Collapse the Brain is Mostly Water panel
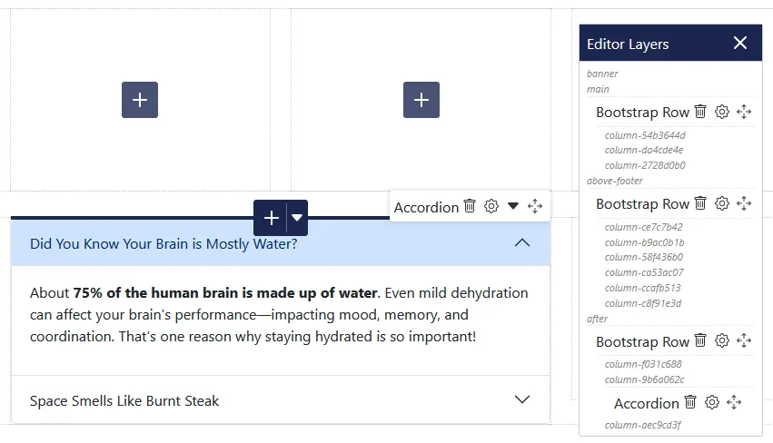773x443 pixels. [521, 243]
